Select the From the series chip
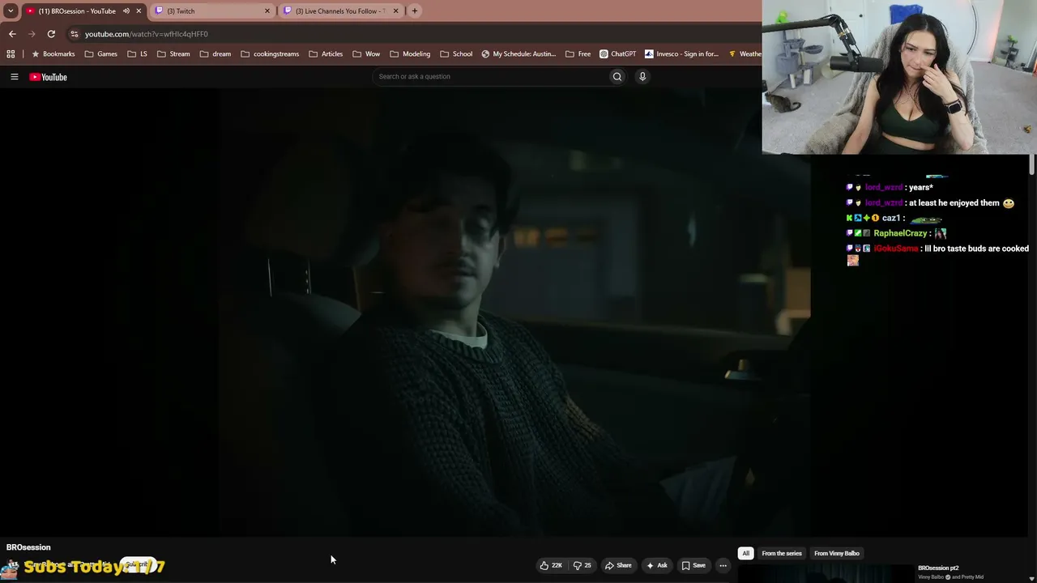The image size is (1037, 583). 782,554
